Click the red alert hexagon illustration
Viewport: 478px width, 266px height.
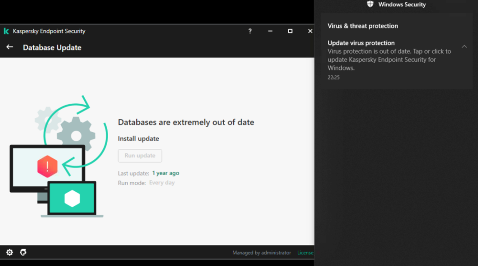tap(47, 166)
